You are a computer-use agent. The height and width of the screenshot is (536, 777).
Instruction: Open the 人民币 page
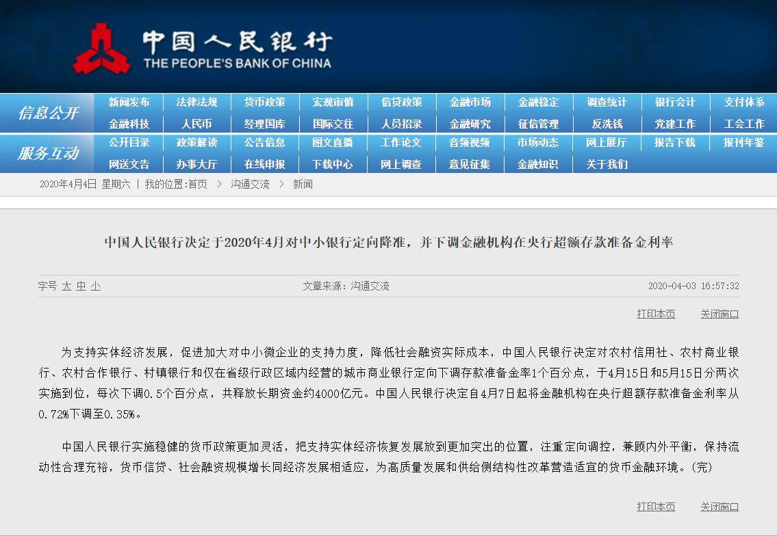196,124
